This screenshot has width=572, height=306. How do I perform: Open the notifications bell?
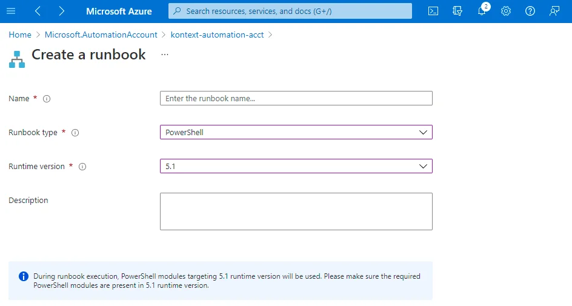(482, 11)
